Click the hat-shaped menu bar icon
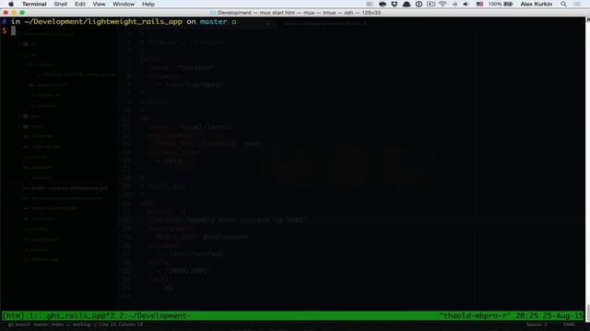The height and width of the screenshot is (331, 590). 407,4
